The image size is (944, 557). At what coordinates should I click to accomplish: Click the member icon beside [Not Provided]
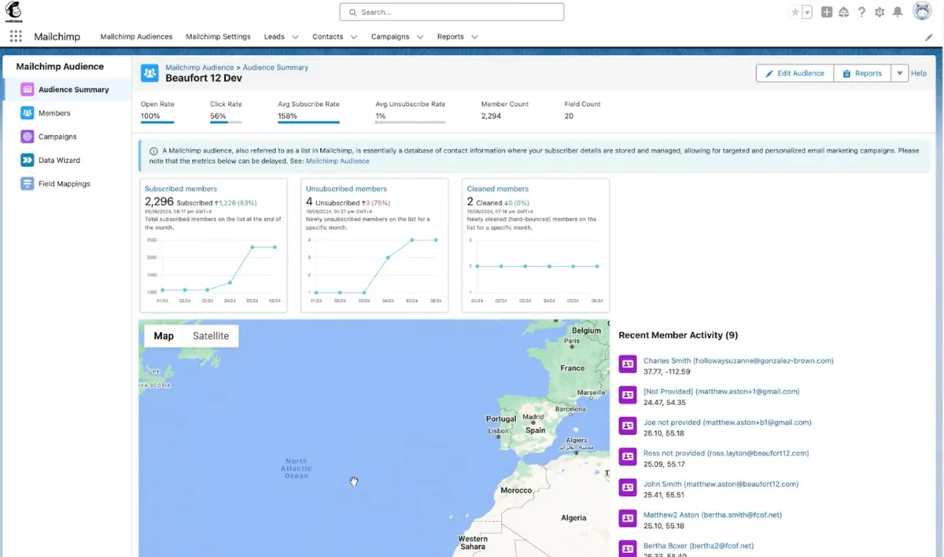pyautogui.click(x=627, y=395)
